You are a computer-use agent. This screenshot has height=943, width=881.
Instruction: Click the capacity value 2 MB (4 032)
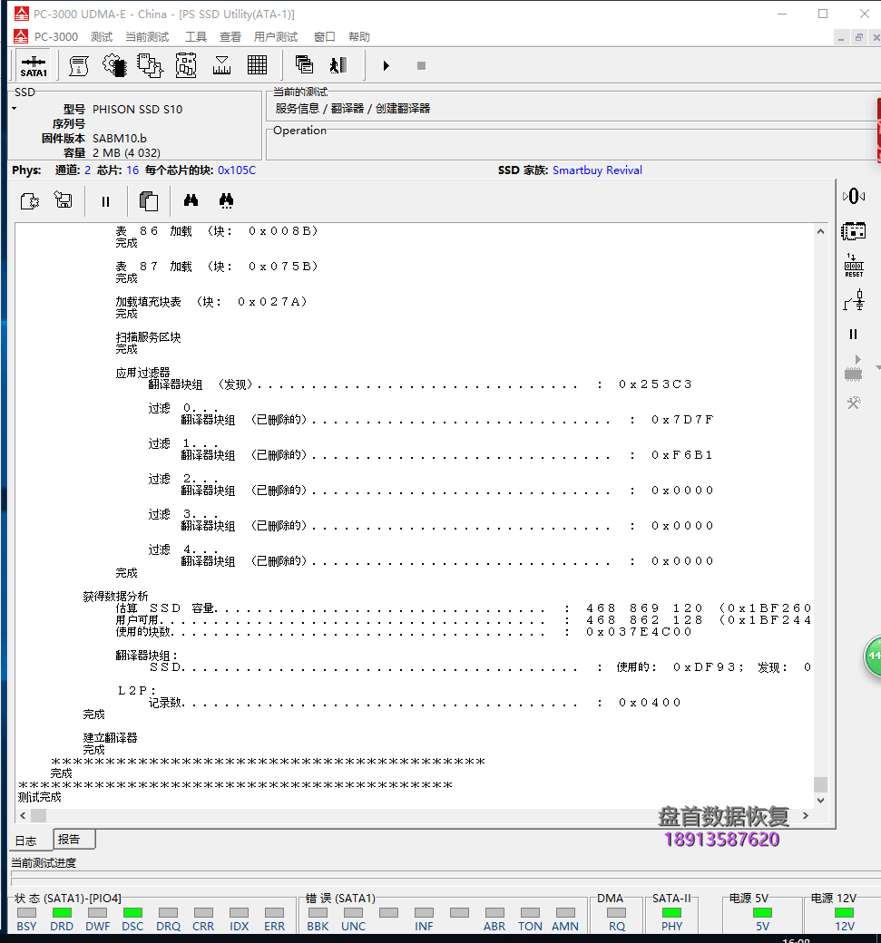[x=126, y=152]
